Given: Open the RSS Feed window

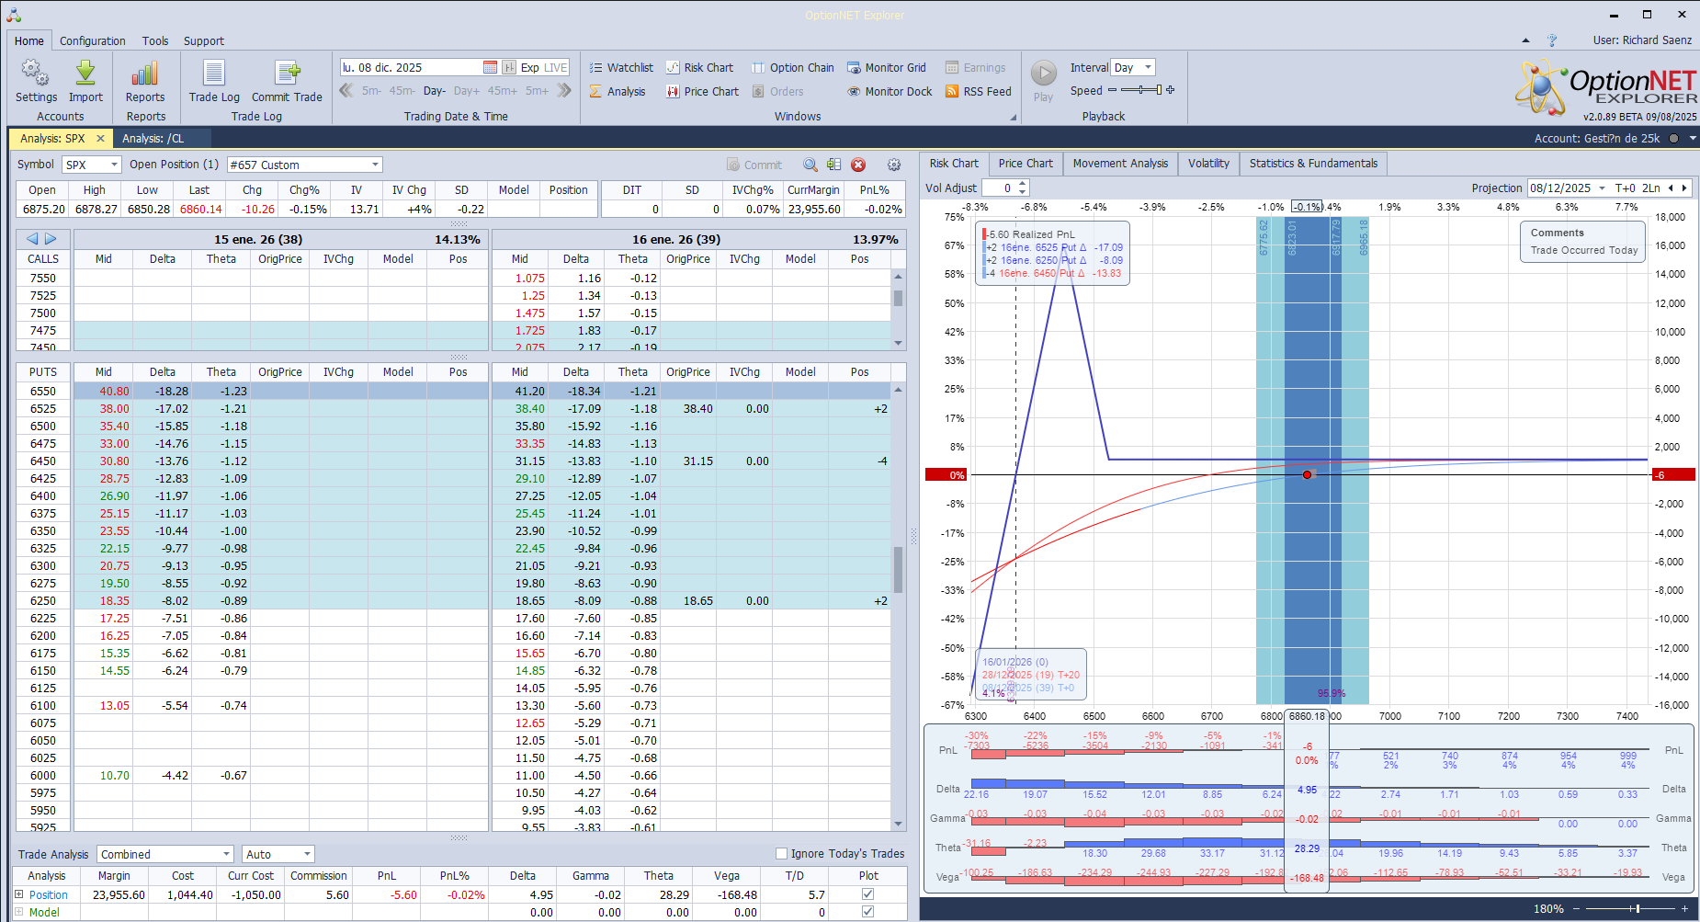Looking at the screenshot, I should (x=979, y=91).
